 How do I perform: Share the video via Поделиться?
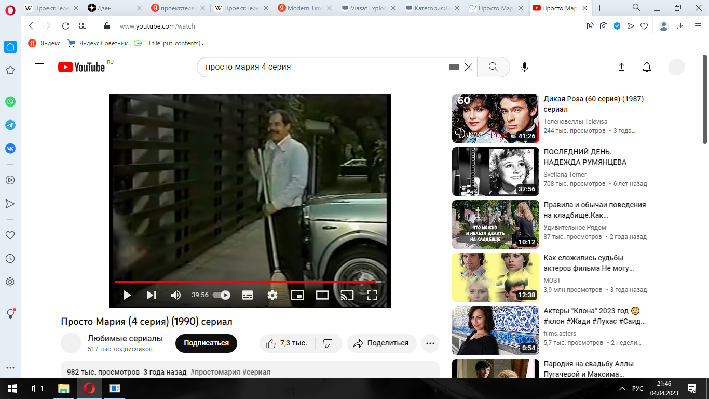pyautogui.click(x=381, y=343)
